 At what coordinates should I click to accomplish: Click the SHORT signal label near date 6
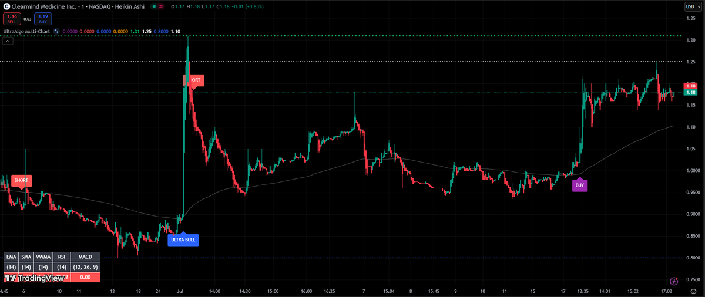pyautogui.click(x=21, y=180)
